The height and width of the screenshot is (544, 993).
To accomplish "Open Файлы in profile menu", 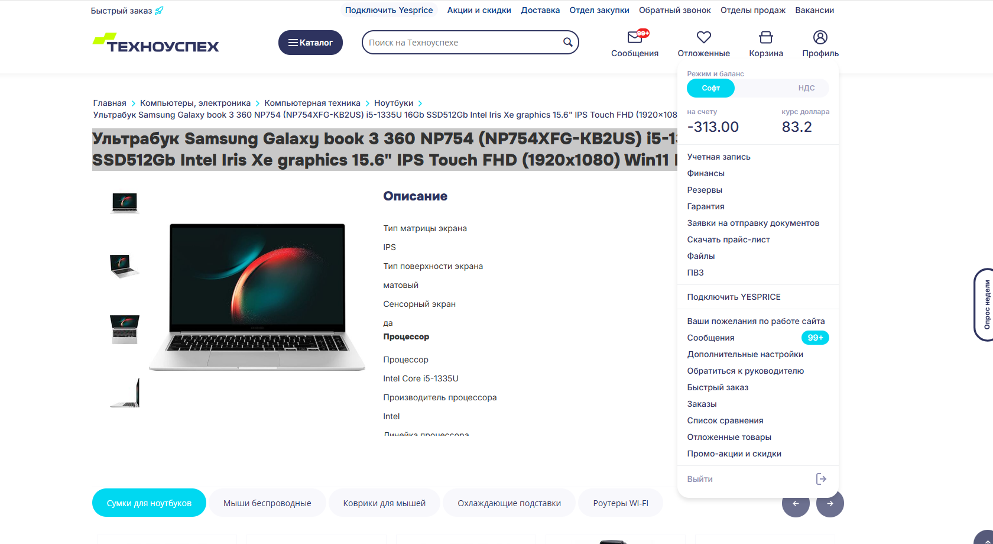I will coord(701,256).
